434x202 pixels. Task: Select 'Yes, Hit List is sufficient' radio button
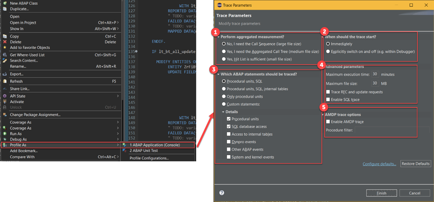coord(224,59)
